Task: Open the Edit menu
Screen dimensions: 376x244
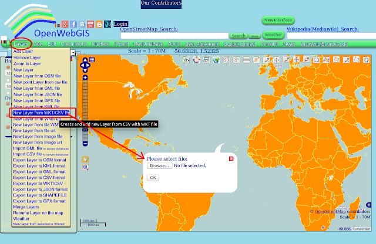Action: click(x=52, y=44)
